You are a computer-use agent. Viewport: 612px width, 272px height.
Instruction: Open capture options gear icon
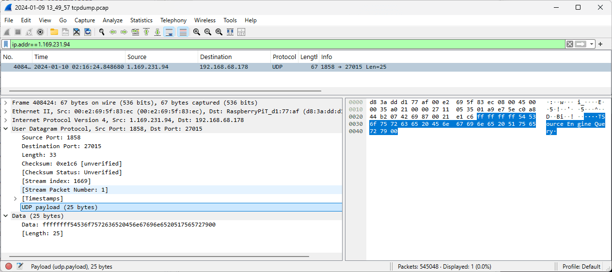click(40, 32)
